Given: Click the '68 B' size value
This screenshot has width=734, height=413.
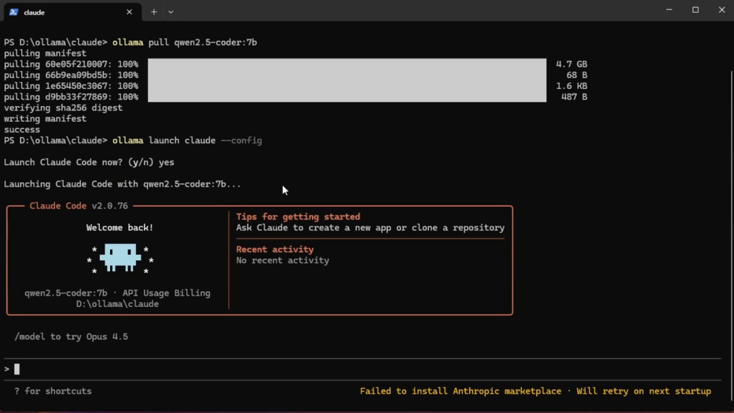Looking at the screenshot, I should [x=577, y=75].
